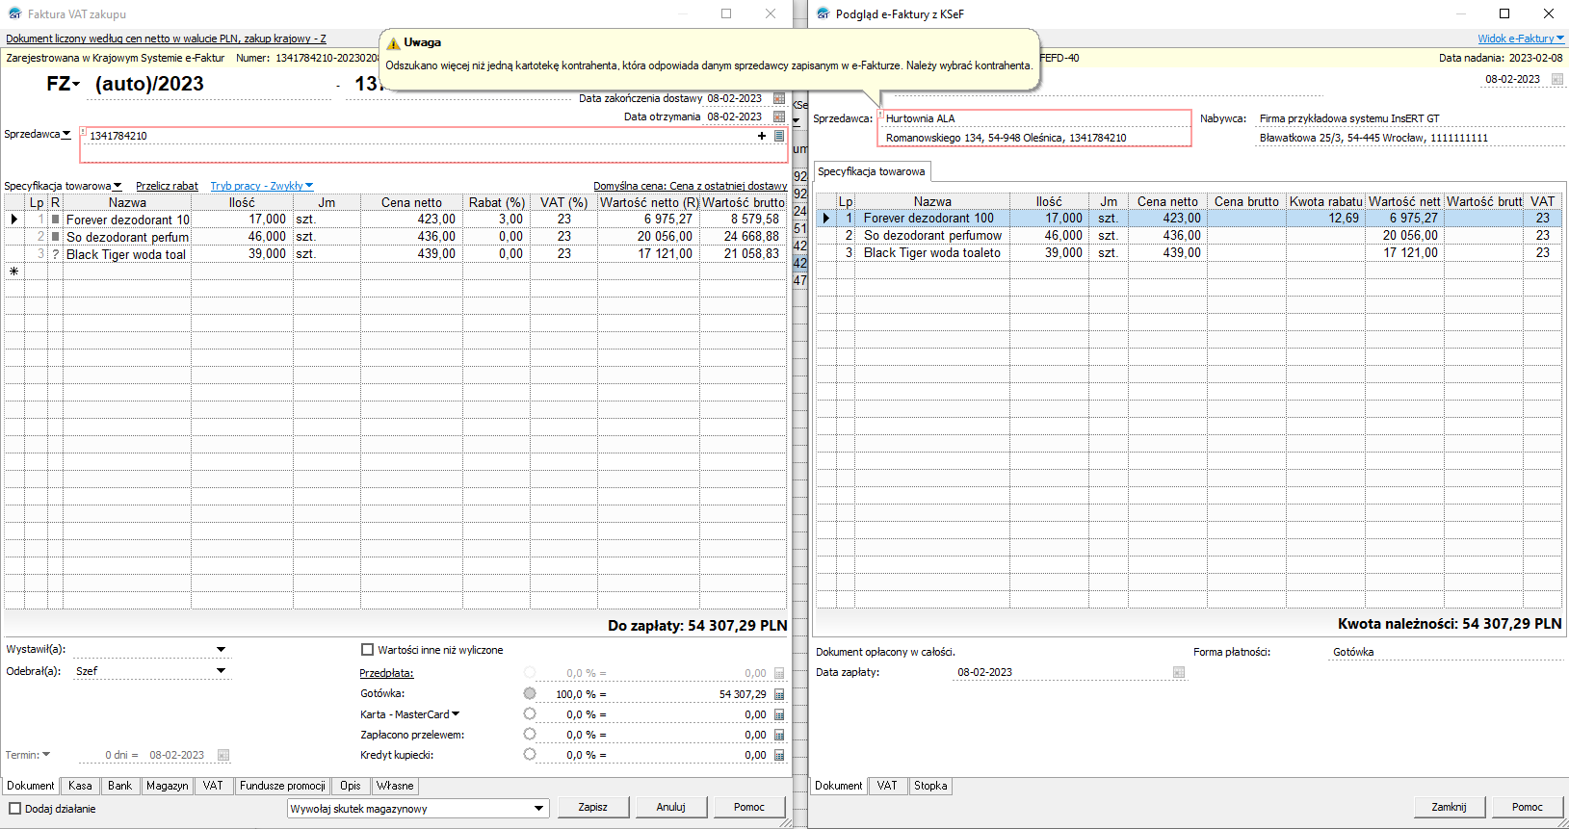Select the Zapłacono przelewem radio button
The width and height of the screenshot is (1569, 829).
[x=530, y=735]
